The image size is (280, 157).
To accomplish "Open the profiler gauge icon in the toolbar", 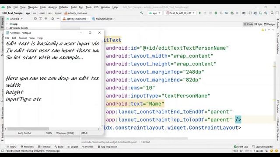I will (x=227, y=13).
